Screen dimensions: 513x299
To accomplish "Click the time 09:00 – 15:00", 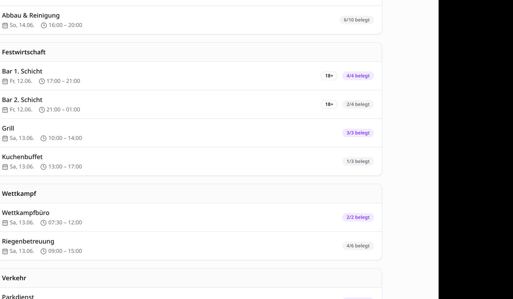I will (65, 251).
